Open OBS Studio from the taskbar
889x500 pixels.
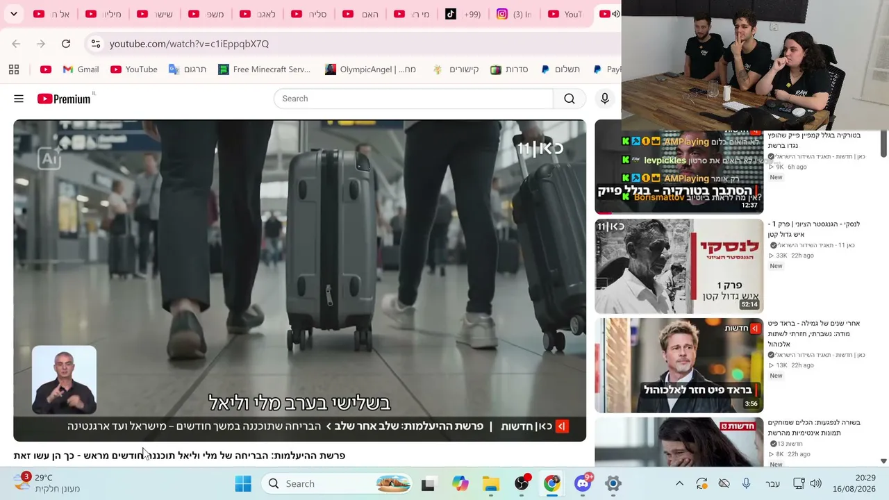tap(522, 484)
